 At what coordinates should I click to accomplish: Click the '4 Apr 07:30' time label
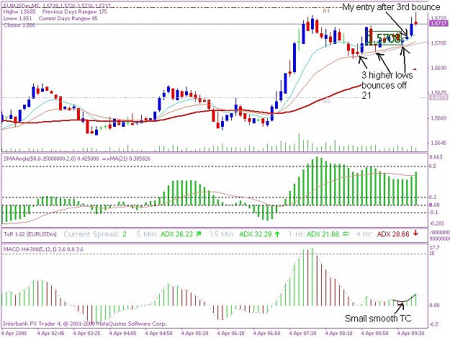pyautogui.click(x=302, y=334)
